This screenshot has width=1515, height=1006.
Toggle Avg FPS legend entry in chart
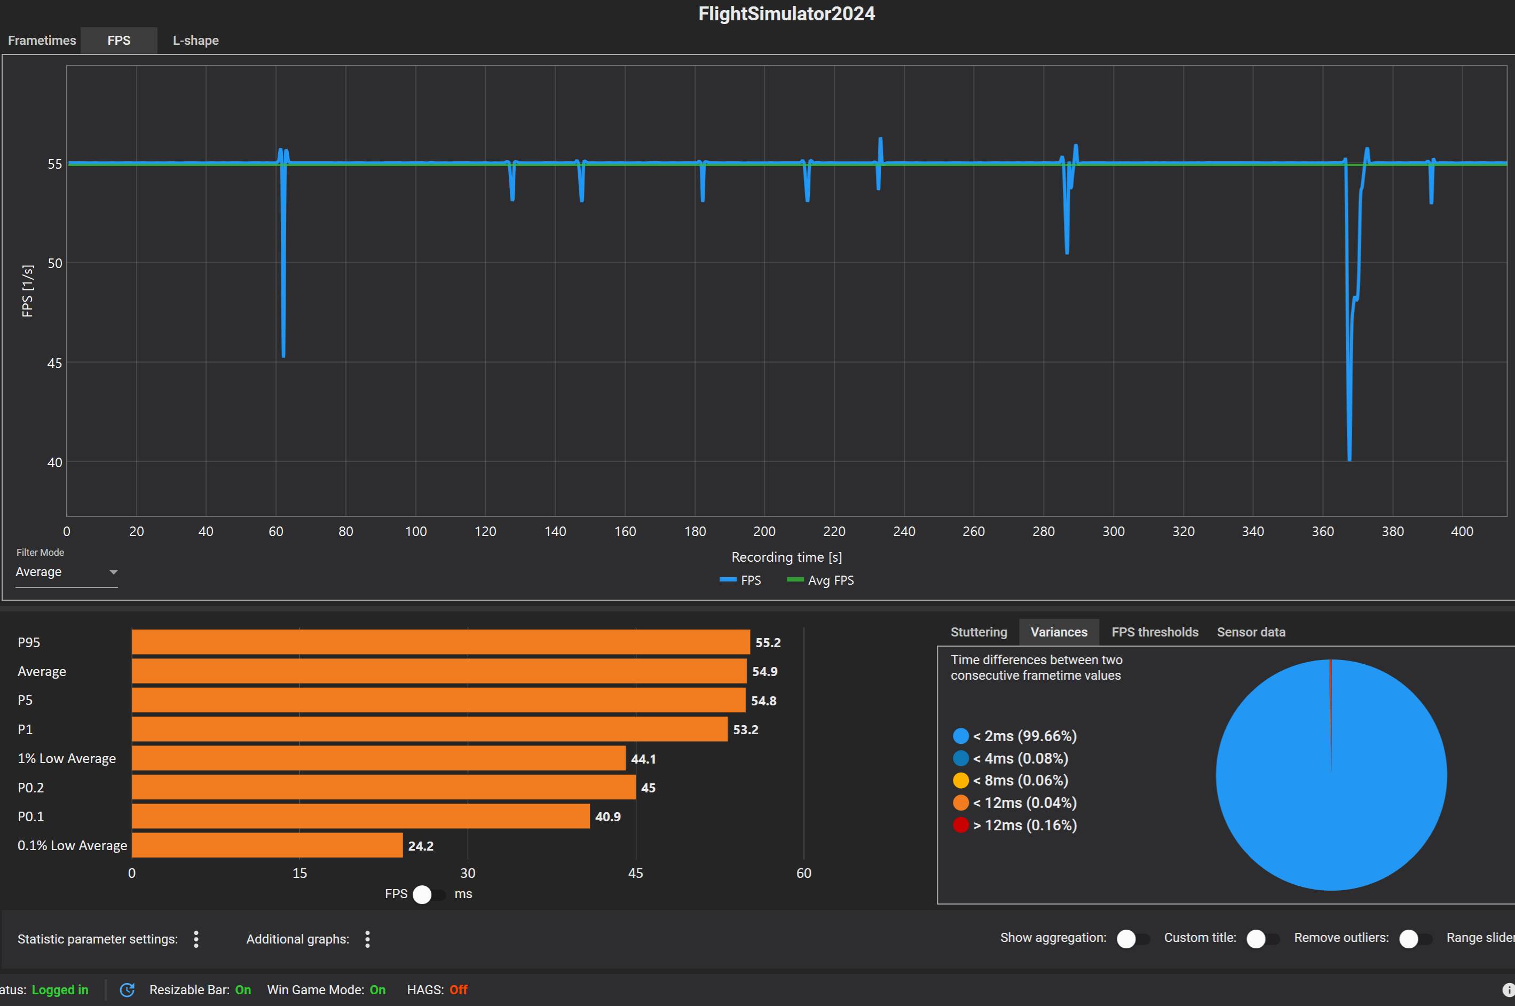click(820, 580)
